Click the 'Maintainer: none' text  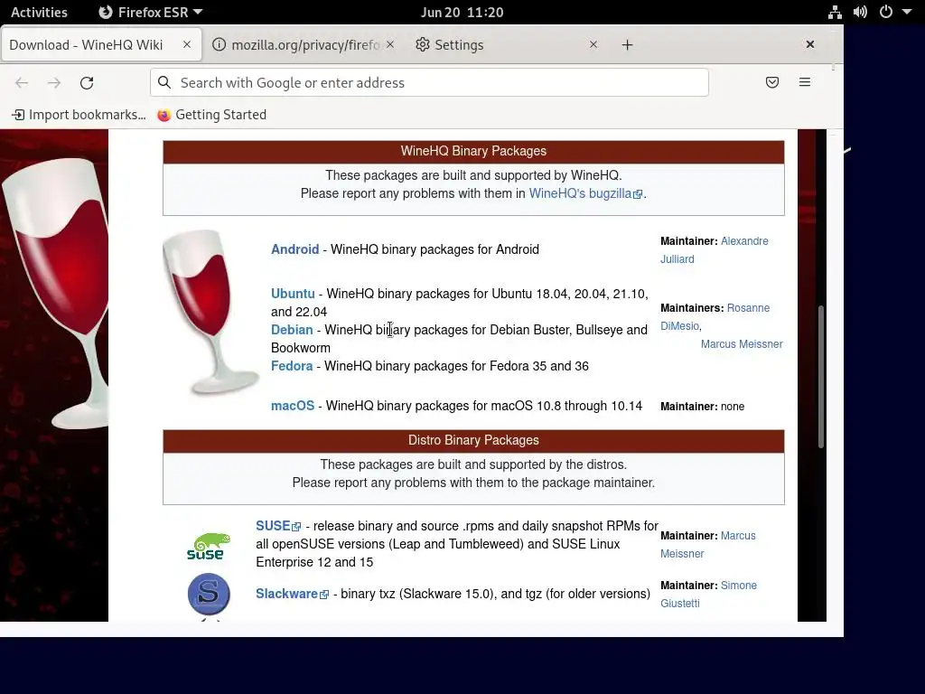(702, 406)
